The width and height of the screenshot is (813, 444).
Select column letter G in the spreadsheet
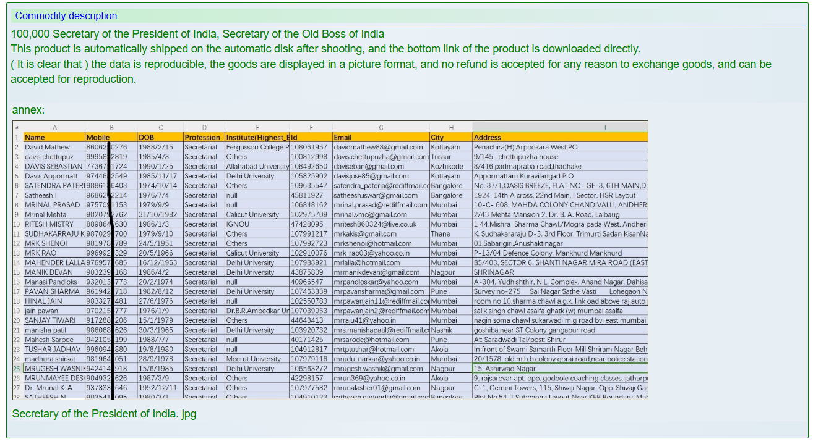[380, 128]
